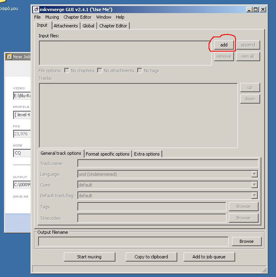Switch to the Attachments tab

[66, 26]
